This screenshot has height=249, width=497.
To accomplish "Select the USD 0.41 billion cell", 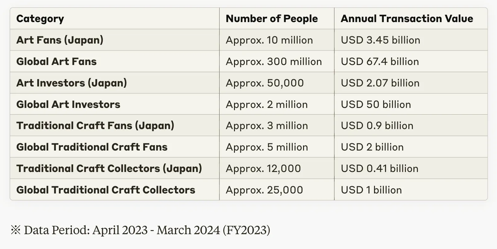I will click(x=379, y=169).
